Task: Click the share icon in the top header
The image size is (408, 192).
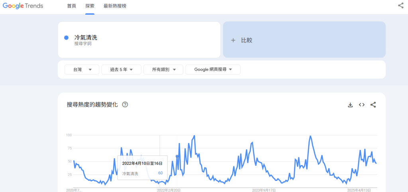Action: [x=400, y=6]
